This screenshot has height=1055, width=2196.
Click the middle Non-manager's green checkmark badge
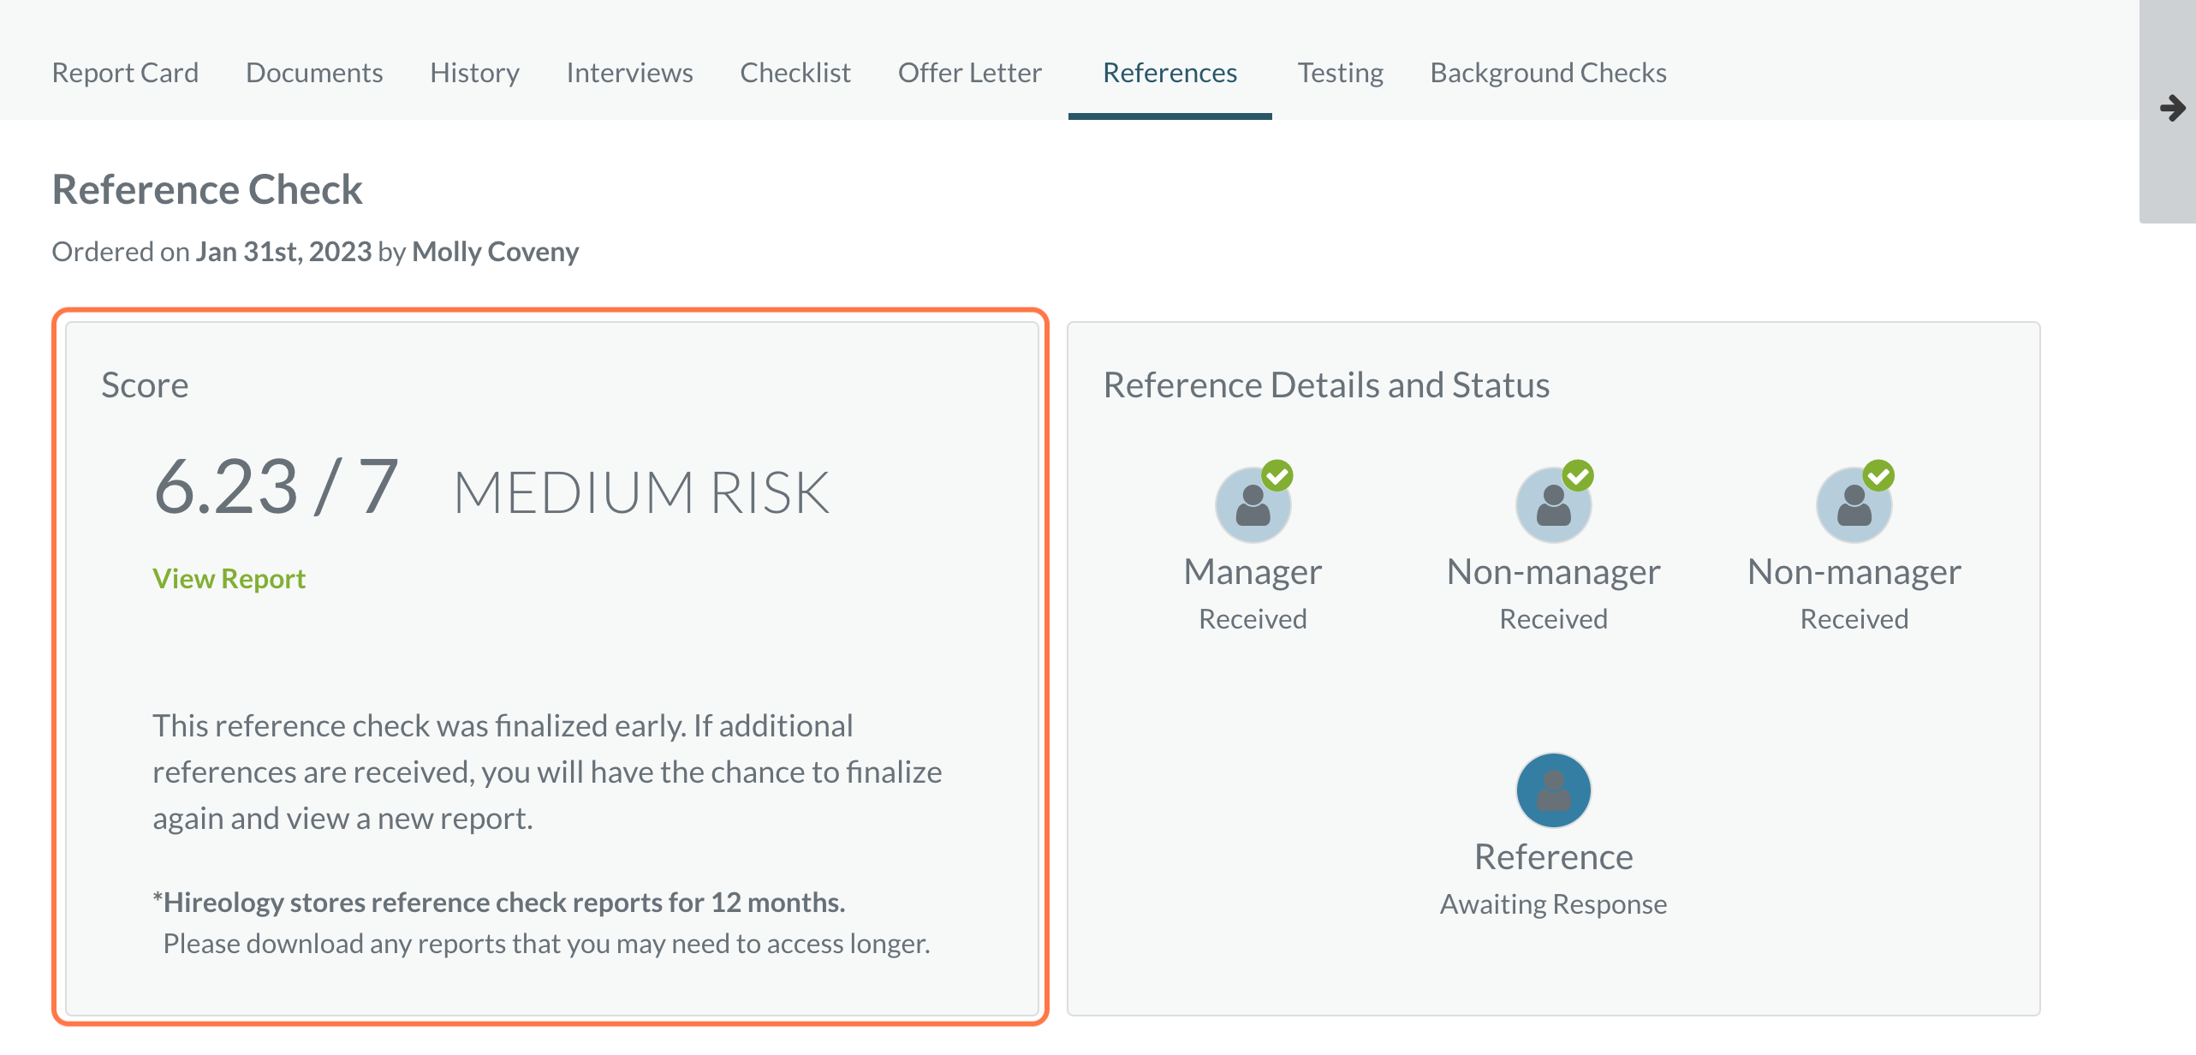[1578, 475]
